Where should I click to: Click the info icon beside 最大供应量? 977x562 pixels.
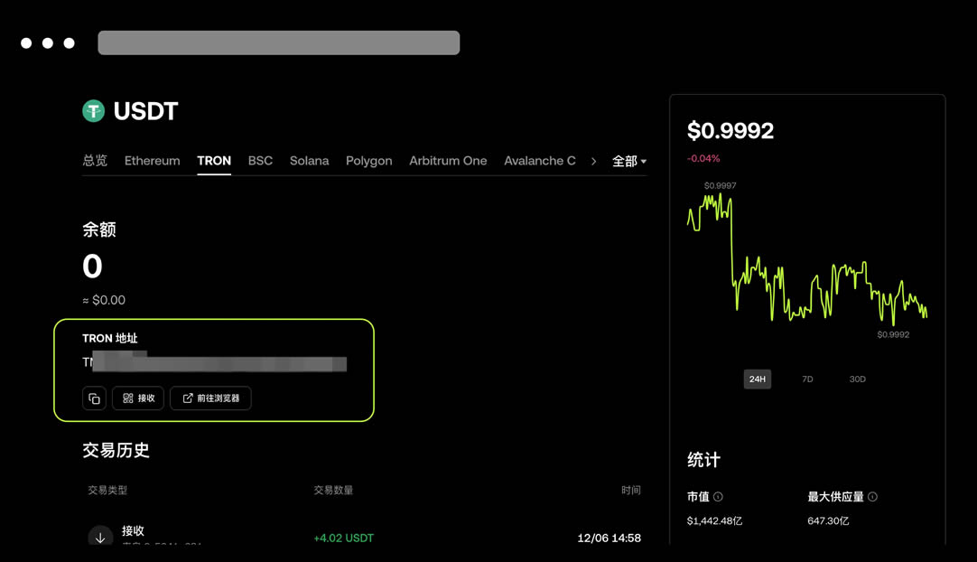click(872, 497)
